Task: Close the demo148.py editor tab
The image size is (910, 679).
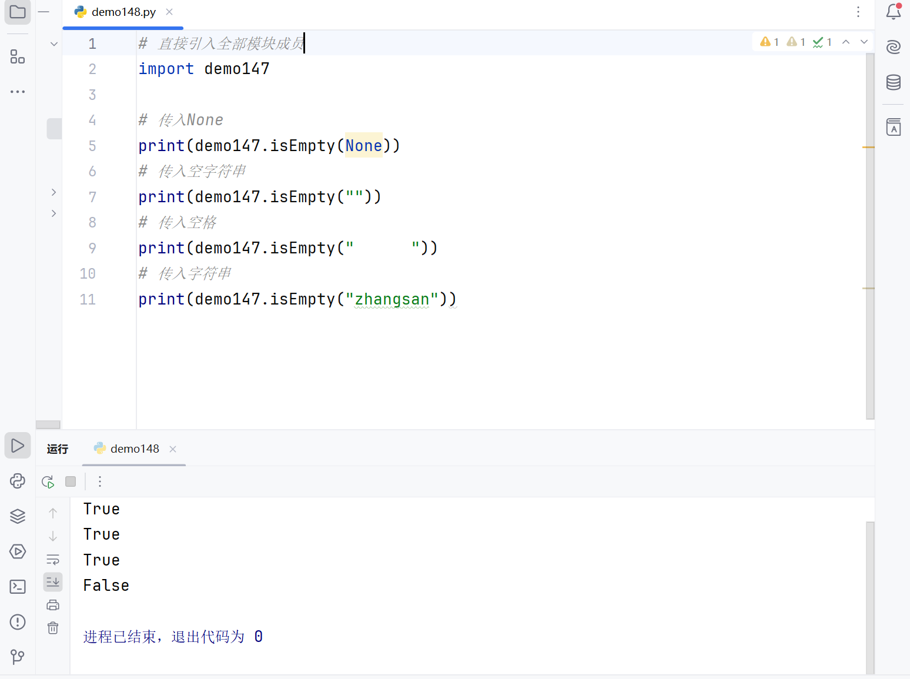Action: (169, 12)
